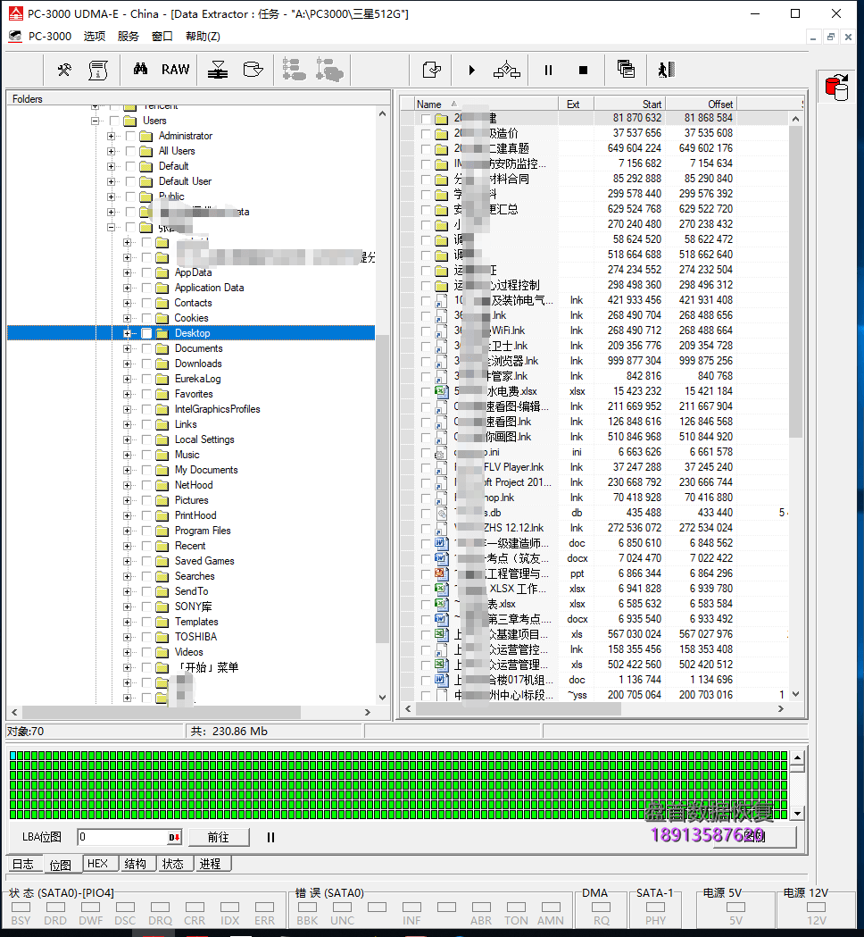Viewport: 864px width, 937px height.
Task: Click the 前往 button
Action: [x=219, y=837]
